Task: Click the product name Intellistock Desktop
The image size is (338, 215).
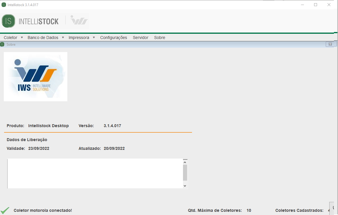Action: tap(48, 126)
